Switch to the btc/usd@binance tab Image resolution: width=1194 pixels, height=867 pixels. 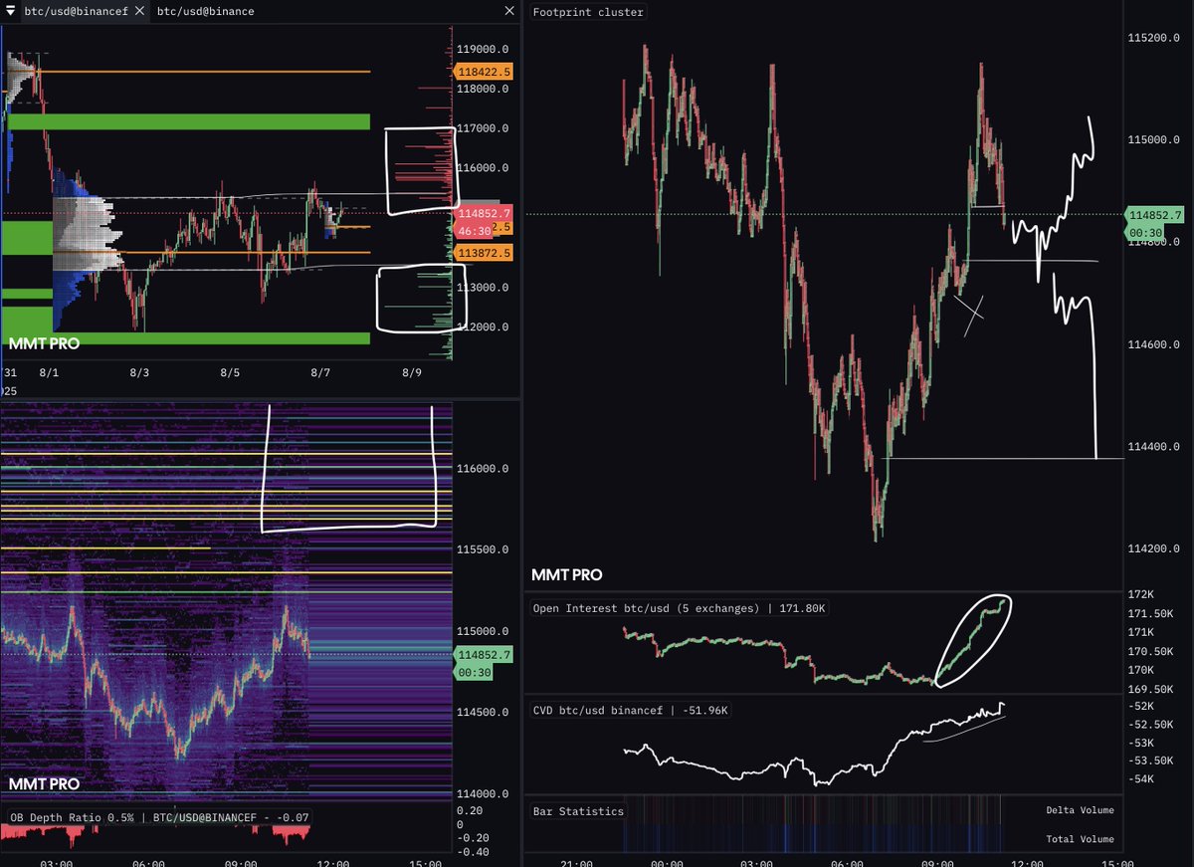pyautogui.click(x=204, y=12)
